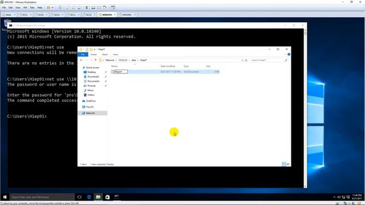Click the full screen toolbar icon

tap(99, 7)
